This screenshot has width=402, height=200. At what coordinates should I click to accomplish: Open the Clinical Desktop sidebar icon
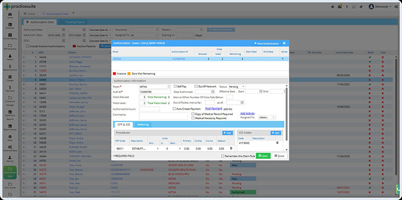10,36
